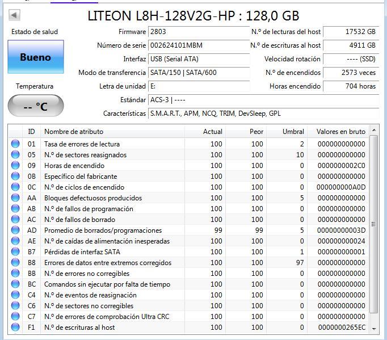
Task: Click the serial number field 002624101MBM
Action: (199, 45)
